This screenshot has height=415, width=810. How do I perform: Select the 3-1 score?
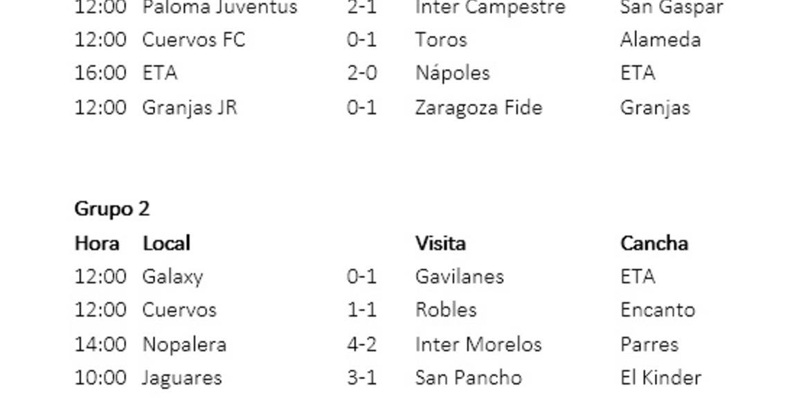[x=361, y=378]
